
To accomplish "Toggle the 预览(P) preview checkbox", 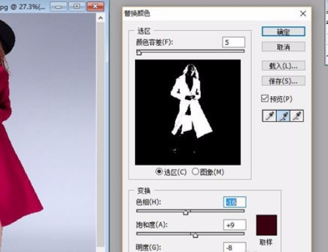I will [x=264, y=98].
